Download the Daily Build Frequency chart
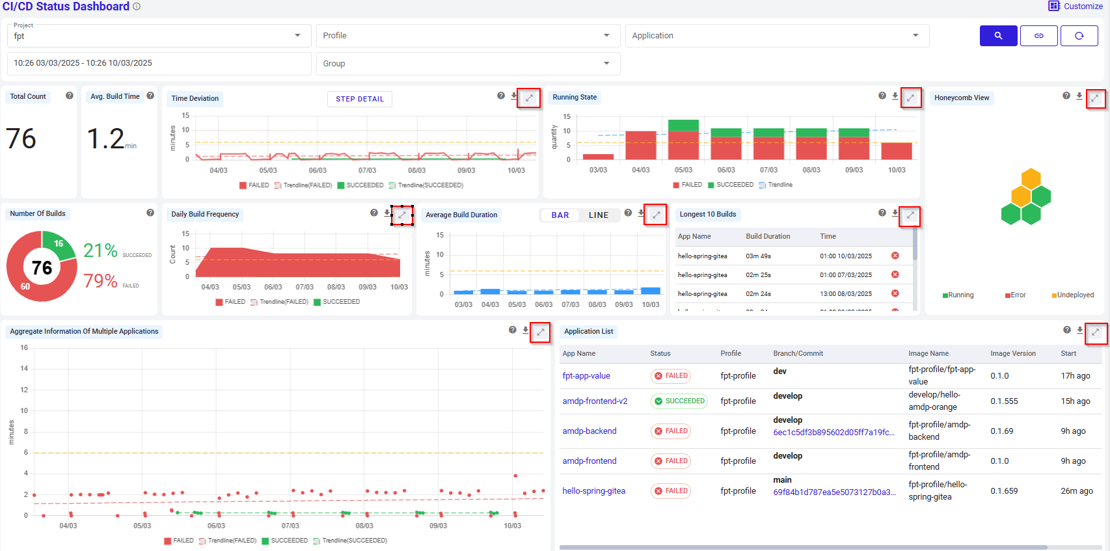Viewport: 1110px width, 551px height. click(387, 213)
